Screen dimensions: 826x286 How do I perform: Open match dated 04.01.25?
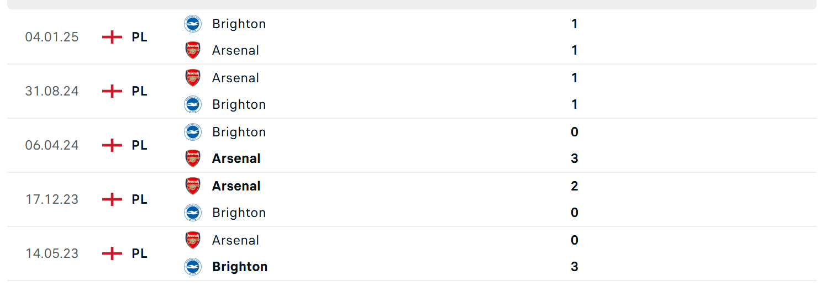click(x=52, y=37)
